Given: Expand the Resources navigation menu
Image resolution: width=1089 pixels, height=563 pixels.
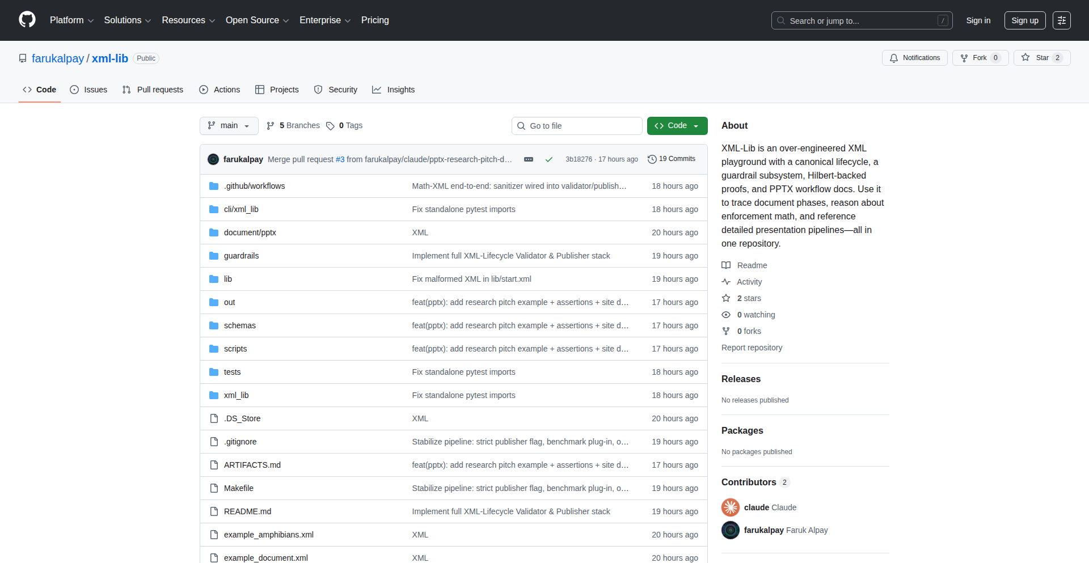Looking at the screenshot, I should (x=188, y=20).
